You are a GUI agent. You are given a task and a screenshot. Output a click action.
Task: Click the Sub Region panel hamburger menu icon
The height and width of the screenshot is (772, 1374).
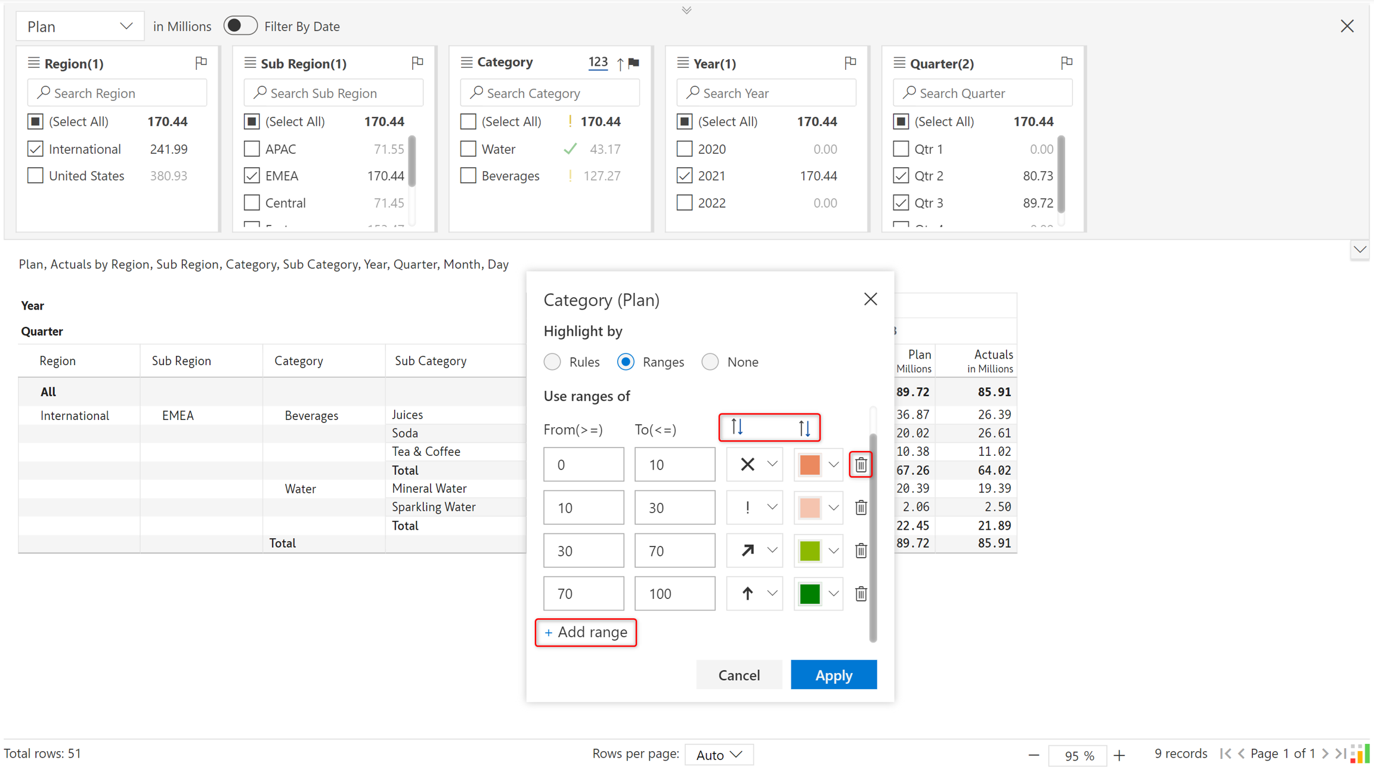pos(250,63)
